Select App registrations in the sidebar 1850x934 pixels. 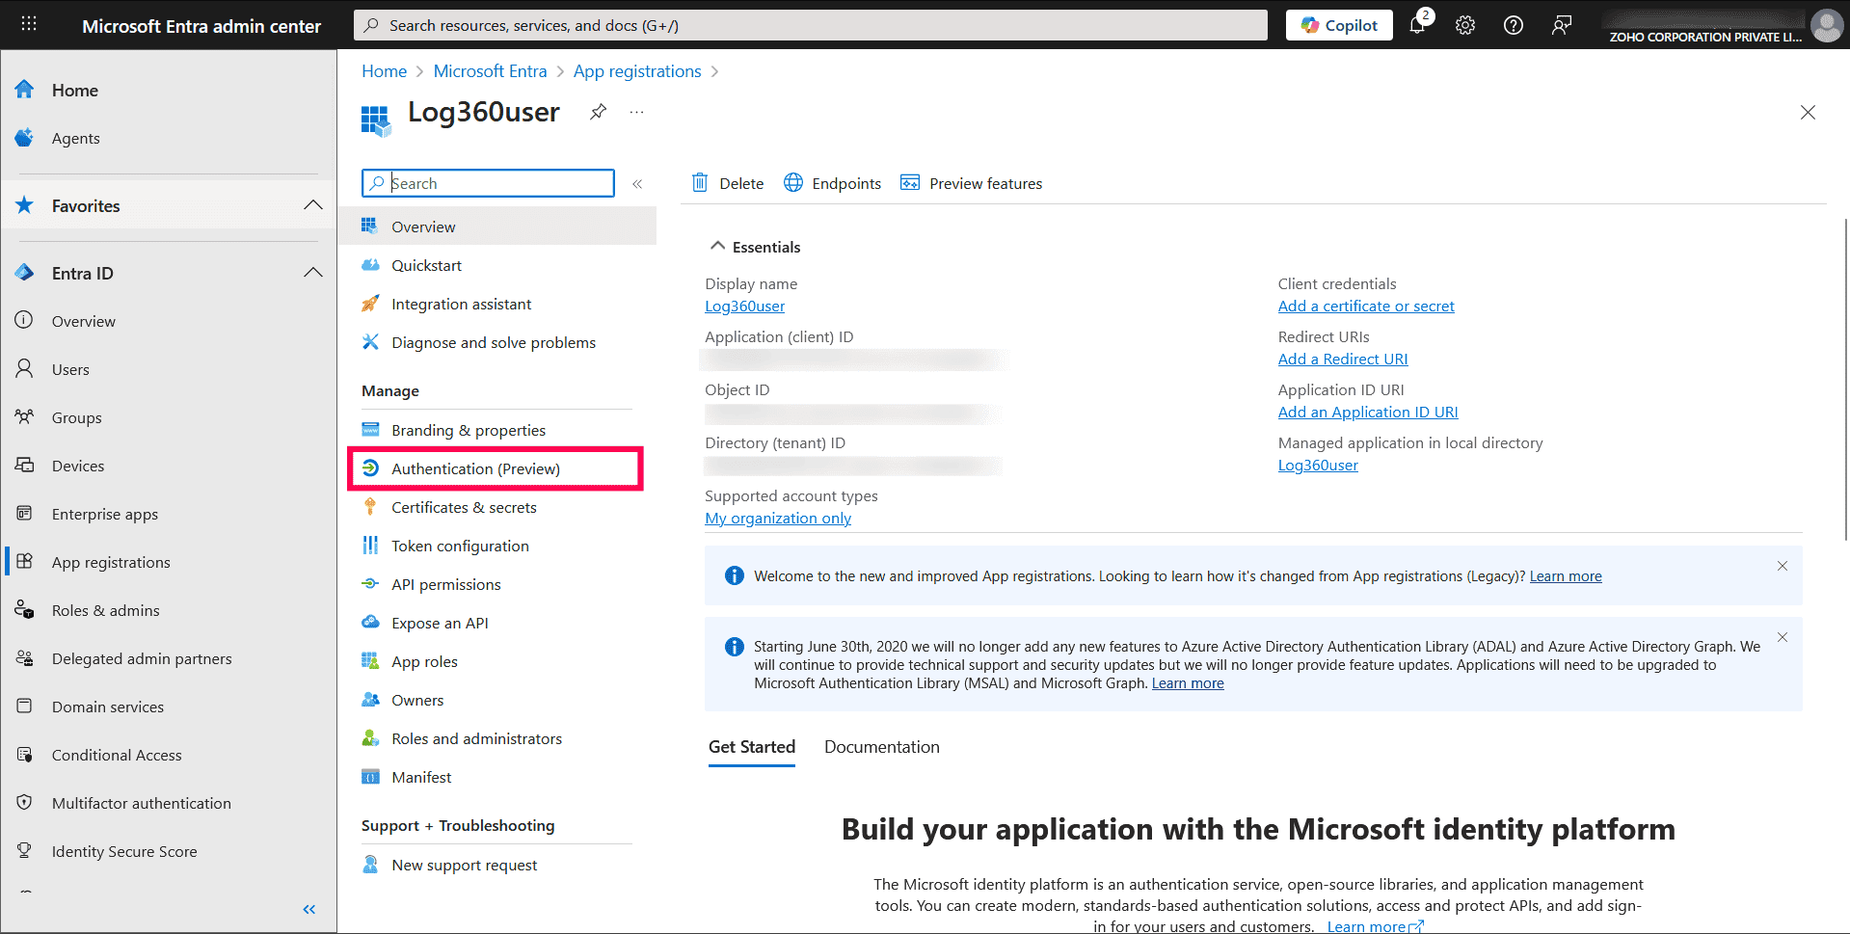point(111,562)
